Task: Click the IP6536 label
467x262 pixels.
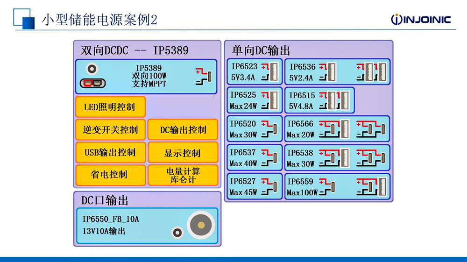Action: (x=302, y=67)
